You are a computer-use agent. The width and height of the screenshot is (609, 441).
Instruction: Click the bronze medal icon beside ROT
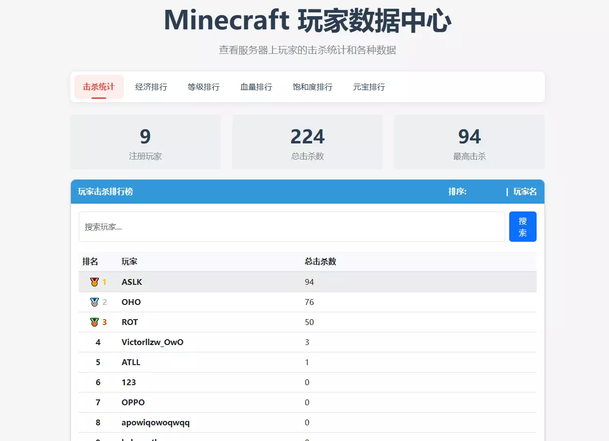pyautogui.click(x=94, y=323)
